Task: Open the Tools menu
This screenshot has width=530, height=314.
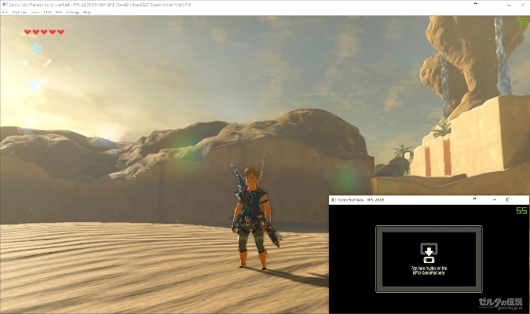Action: point(35,13)
